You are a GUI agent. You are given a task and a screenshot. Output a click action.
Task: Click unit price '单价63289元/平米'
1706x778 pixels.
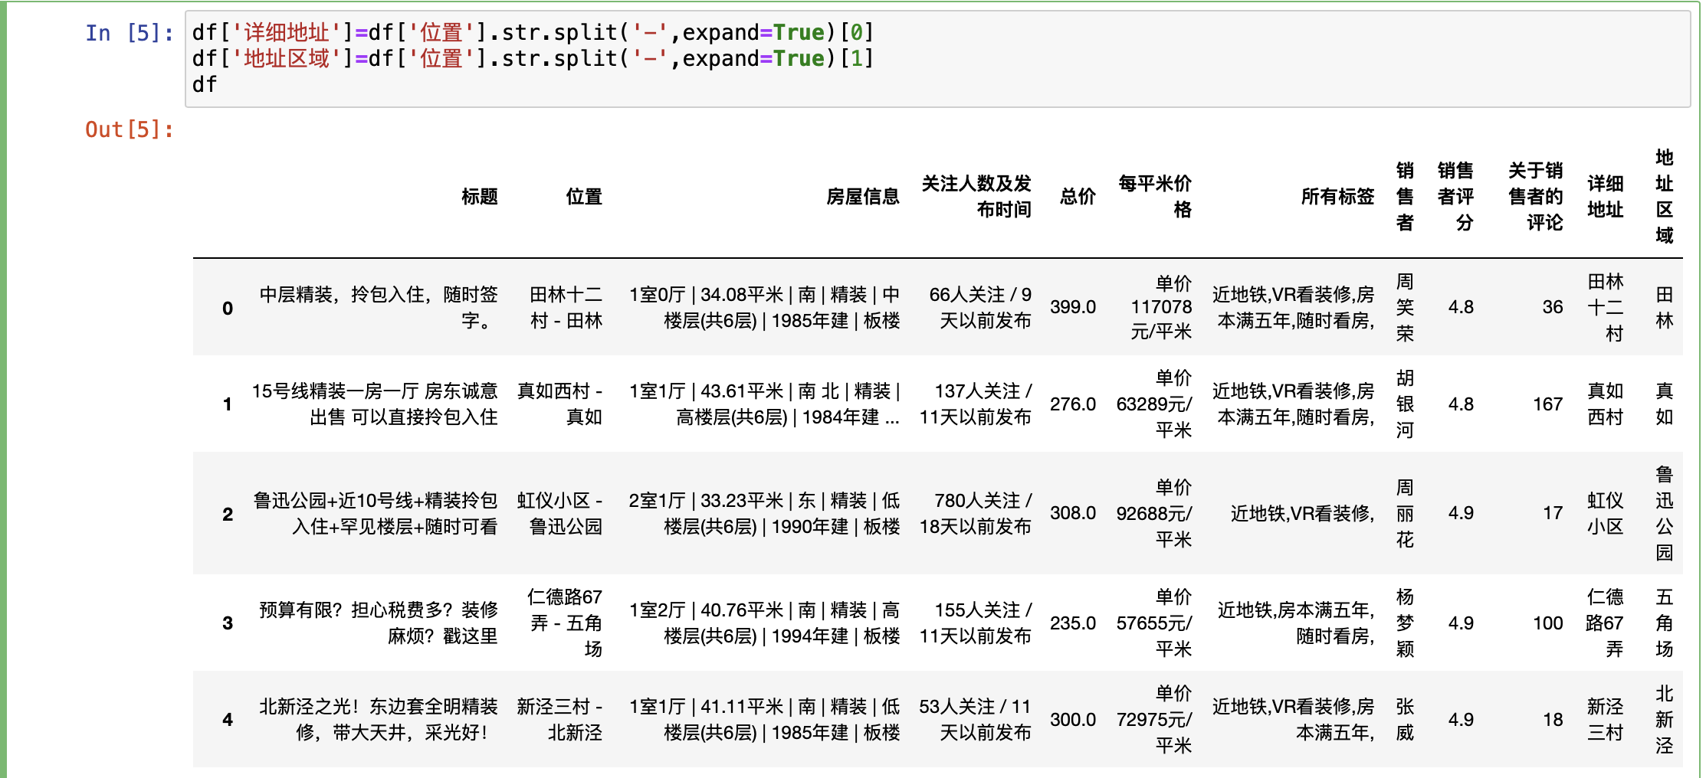(1154, 404)
